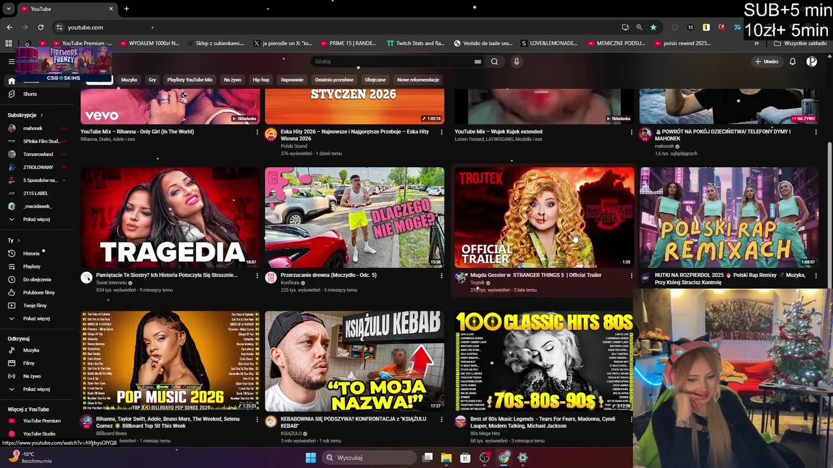The height and width of the screenshot is (468, 833).
Task: Select the Rapowanie filter chip
Action: click(292, 80)
